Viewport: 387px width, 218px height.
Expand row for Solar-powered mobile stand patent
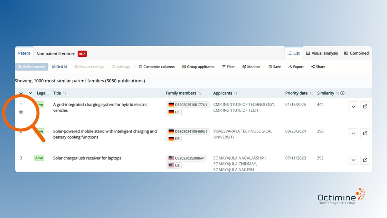click(353, 133)
